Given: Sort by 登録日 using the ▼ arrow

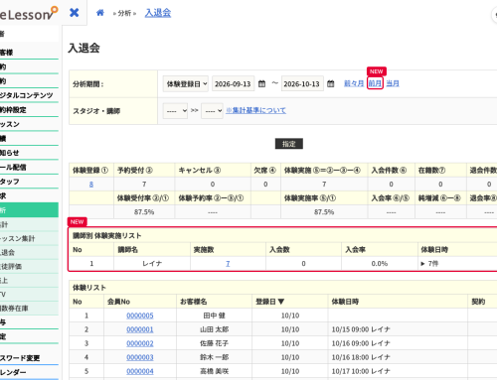Looking at the screenshot, I should 281,302.
